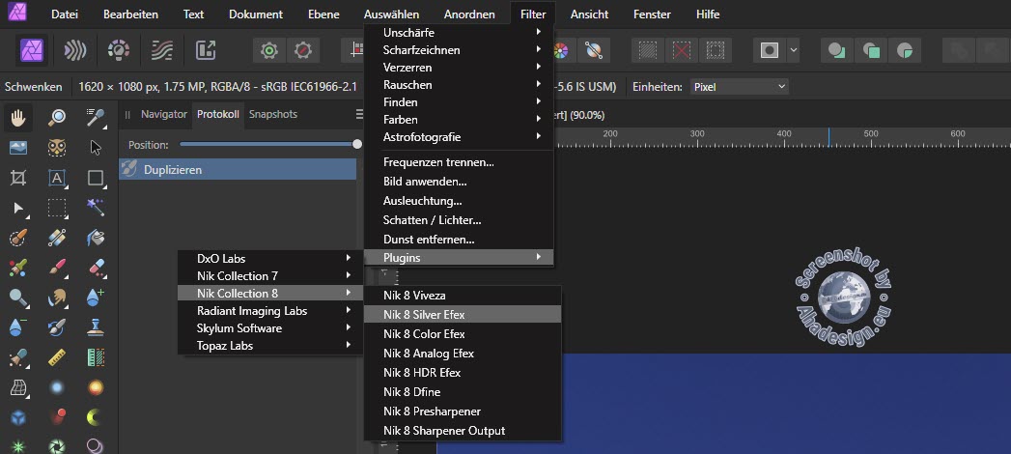Screen dimensions: 1011x454
Task: Select the Move tool black arrow
Action: click(x=96, y=148)
